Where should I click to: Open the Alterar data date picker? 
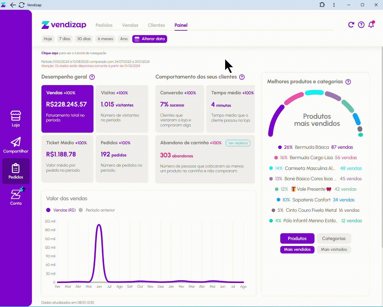[x=150, y=39]
